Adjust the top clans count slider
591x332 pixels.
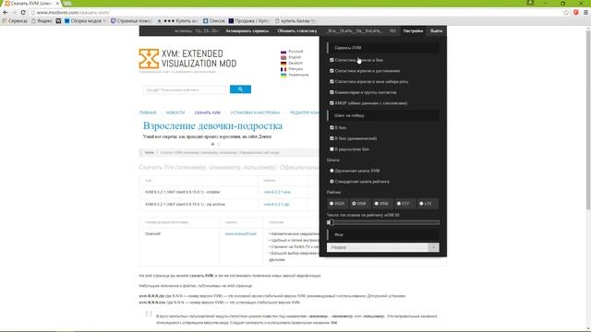tap(383, 222)
